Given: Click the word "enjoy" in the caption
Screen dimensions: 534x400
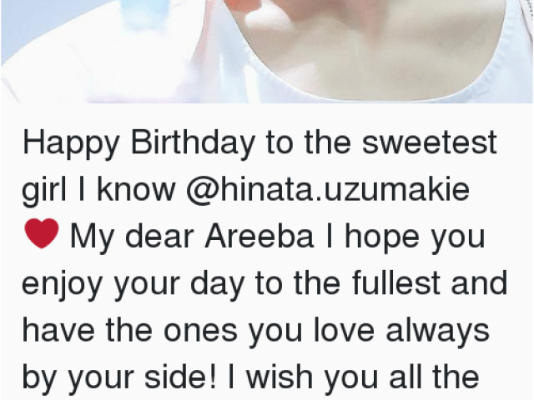Looking at the screenshot, I should (63, 285).
